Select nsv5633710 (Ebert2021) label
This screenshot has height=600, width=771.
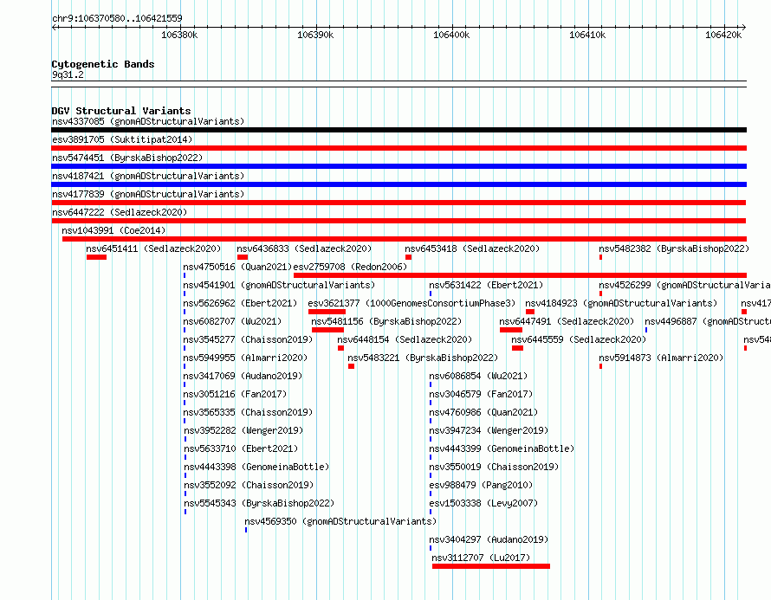coord(241,448)
